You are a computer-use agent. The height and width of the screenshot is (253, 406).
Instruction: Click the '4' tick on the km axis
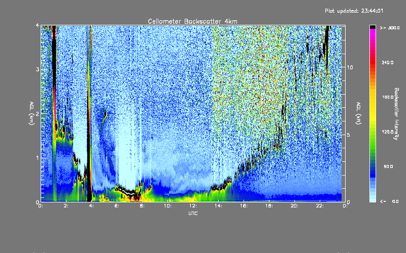tap(38, 25)
